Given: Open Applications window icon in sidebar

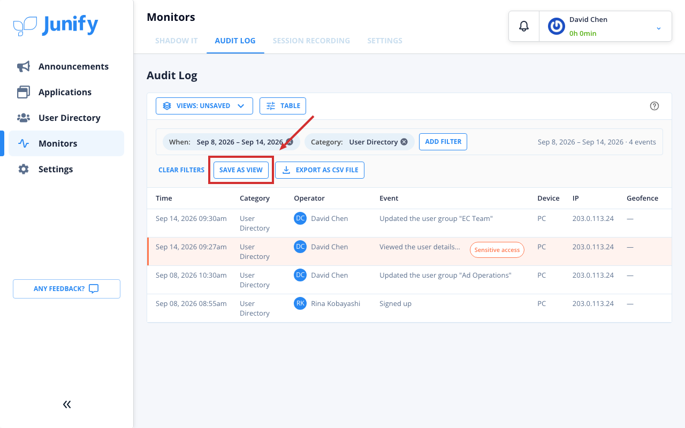Looking at the screenshot, I should [x=24, y=92].
